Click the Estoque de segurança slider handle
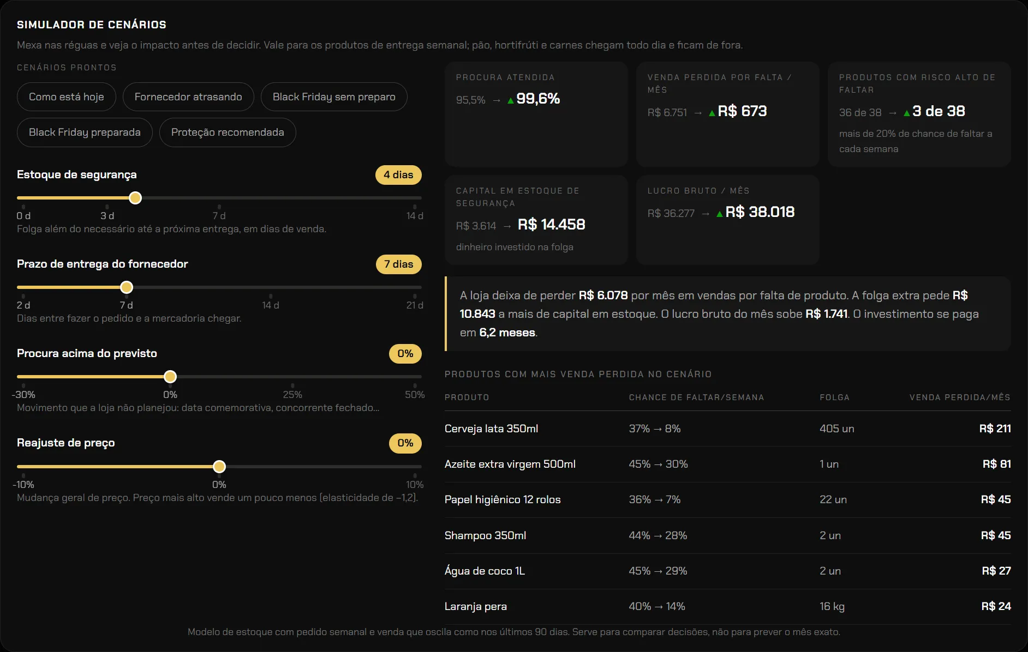The image size is (1028, 652). pyautogui.click(x=135, y=198)
